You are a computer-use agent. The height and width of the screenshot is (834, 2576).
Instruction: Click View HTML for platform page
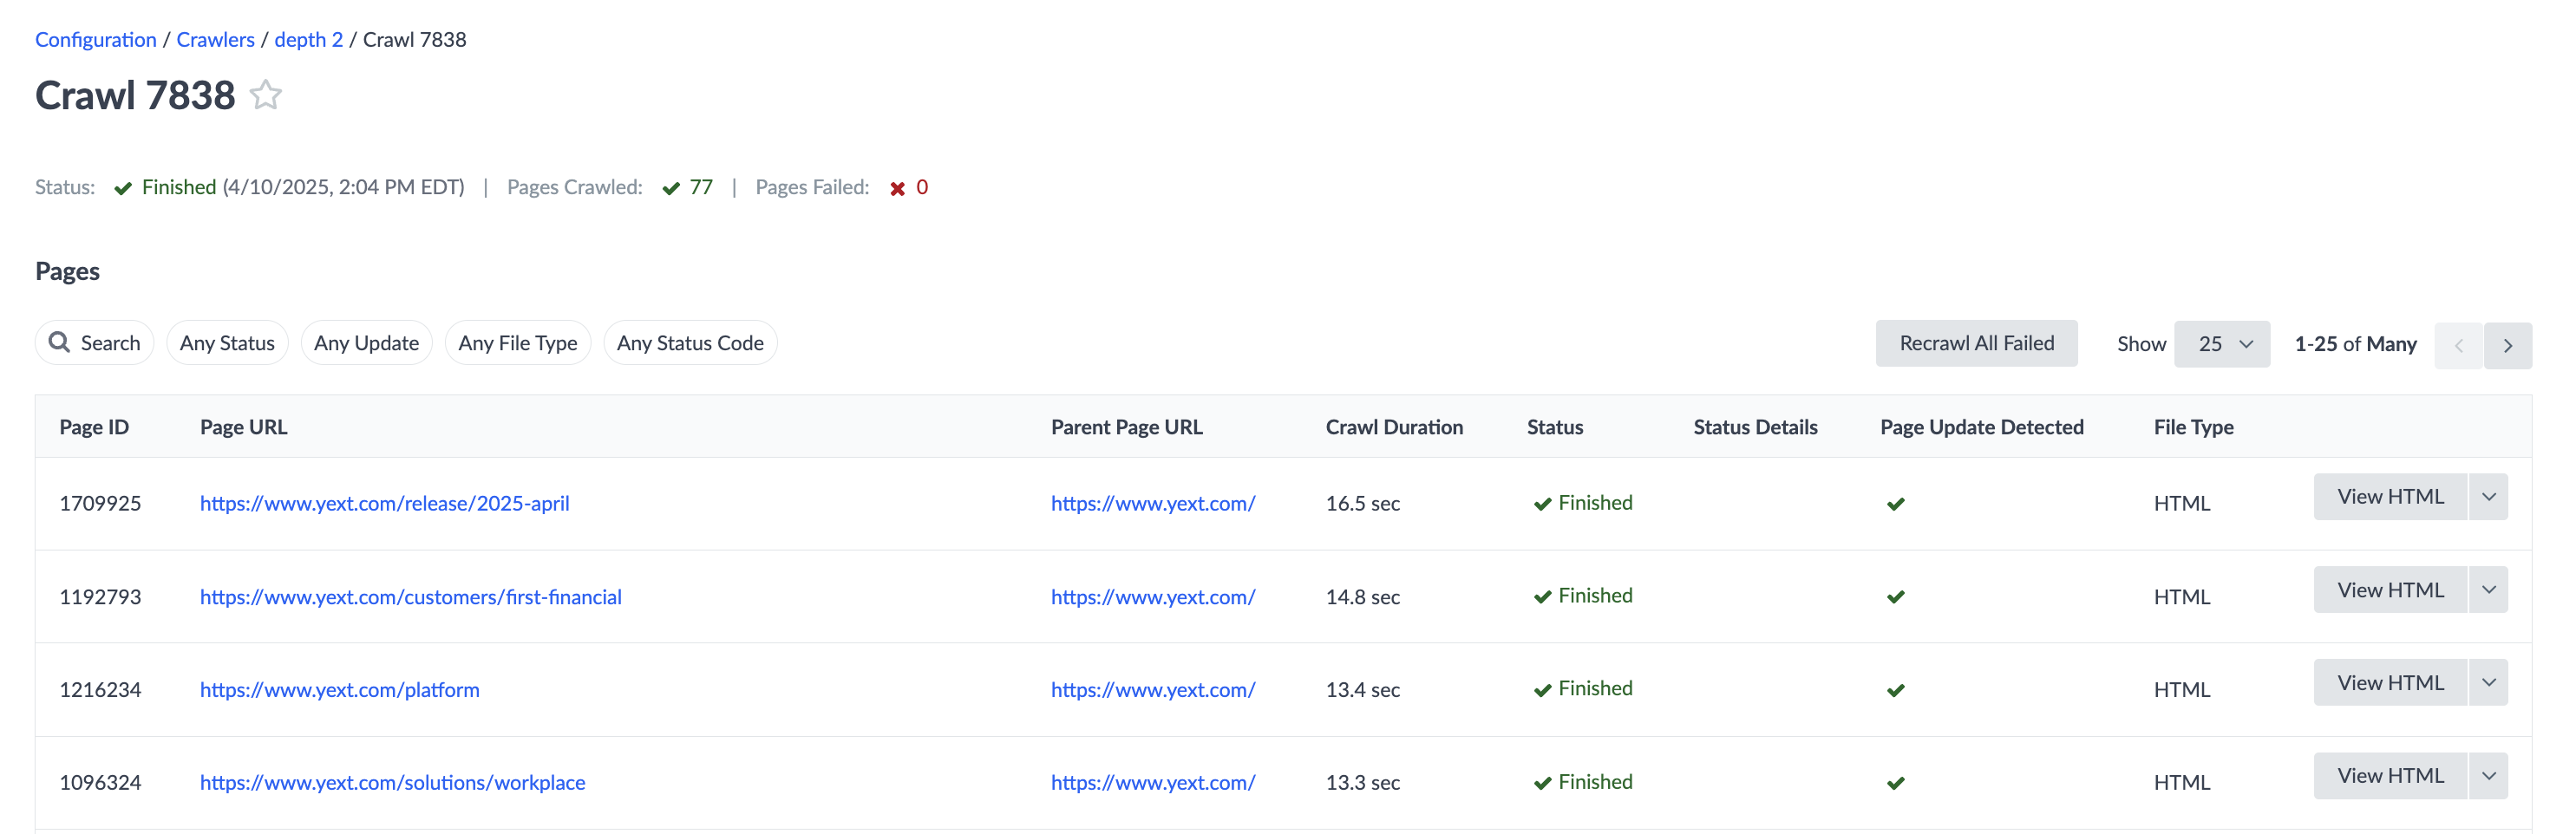tap(2390, 683)
